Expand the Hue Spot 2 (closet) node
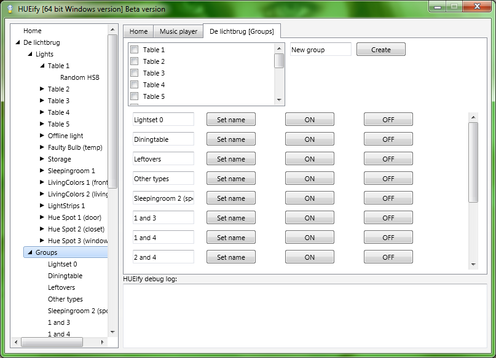This screenshot has width=496, height=358. click(42, 229)
